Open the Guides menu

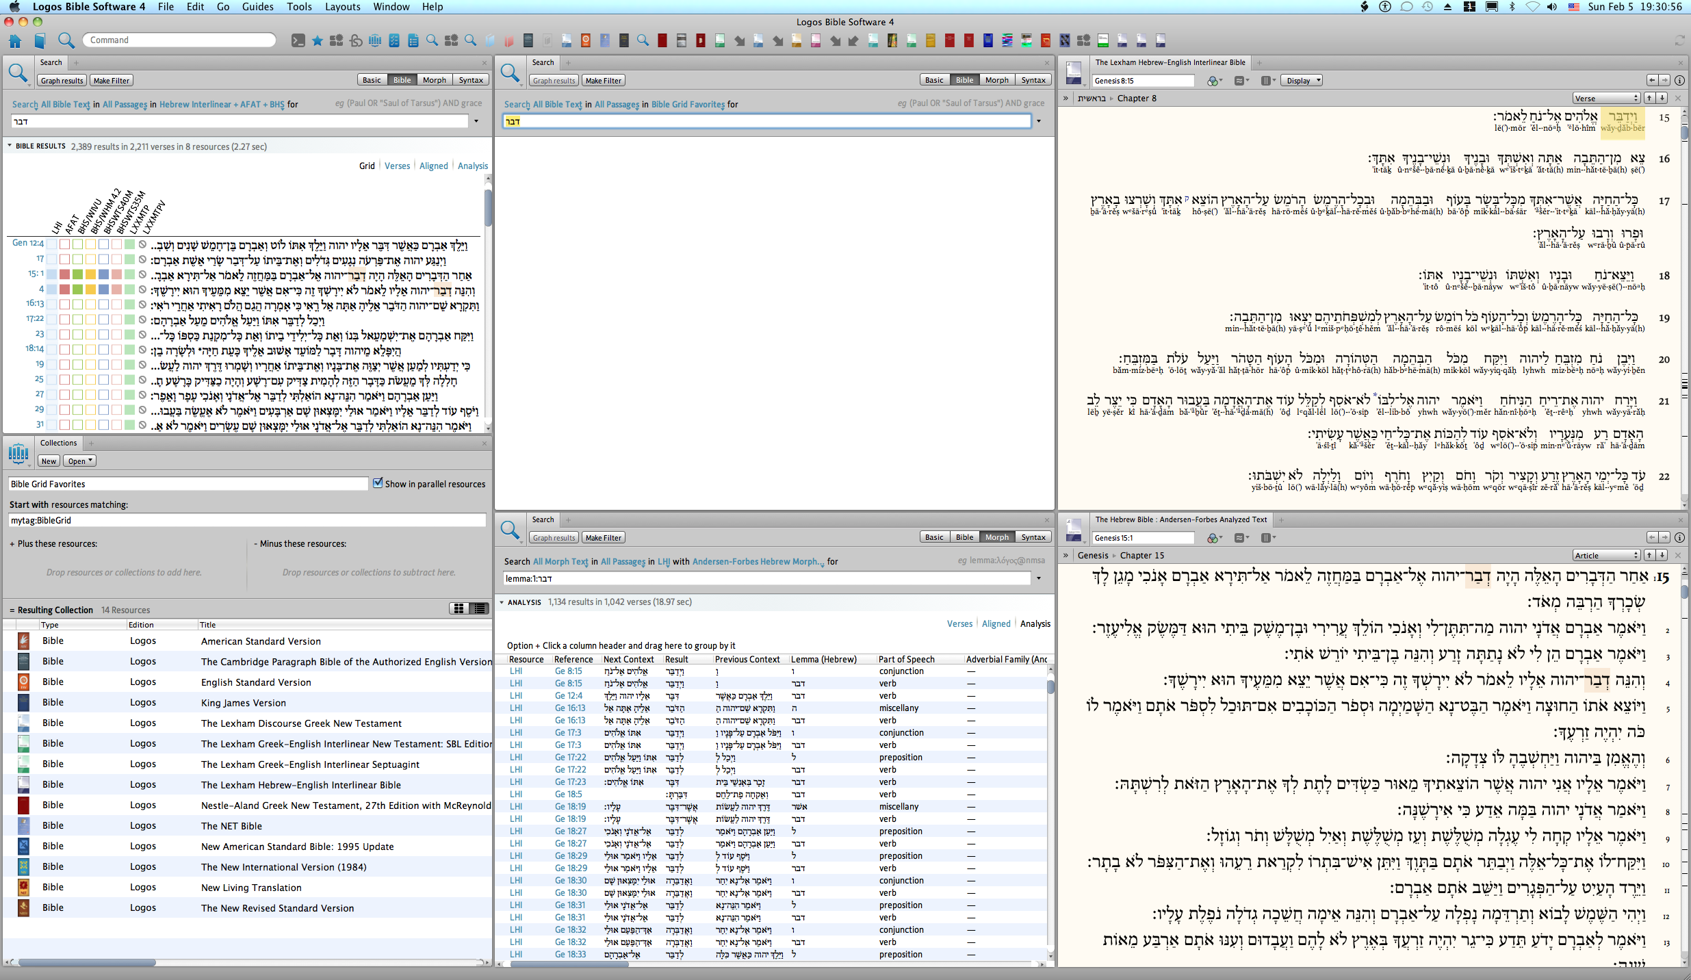click(257, 7)
